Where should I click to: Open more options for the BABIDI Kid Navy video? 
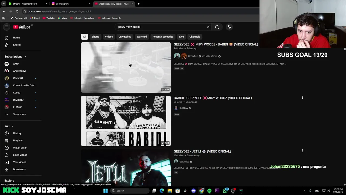(x=302, y=97)
